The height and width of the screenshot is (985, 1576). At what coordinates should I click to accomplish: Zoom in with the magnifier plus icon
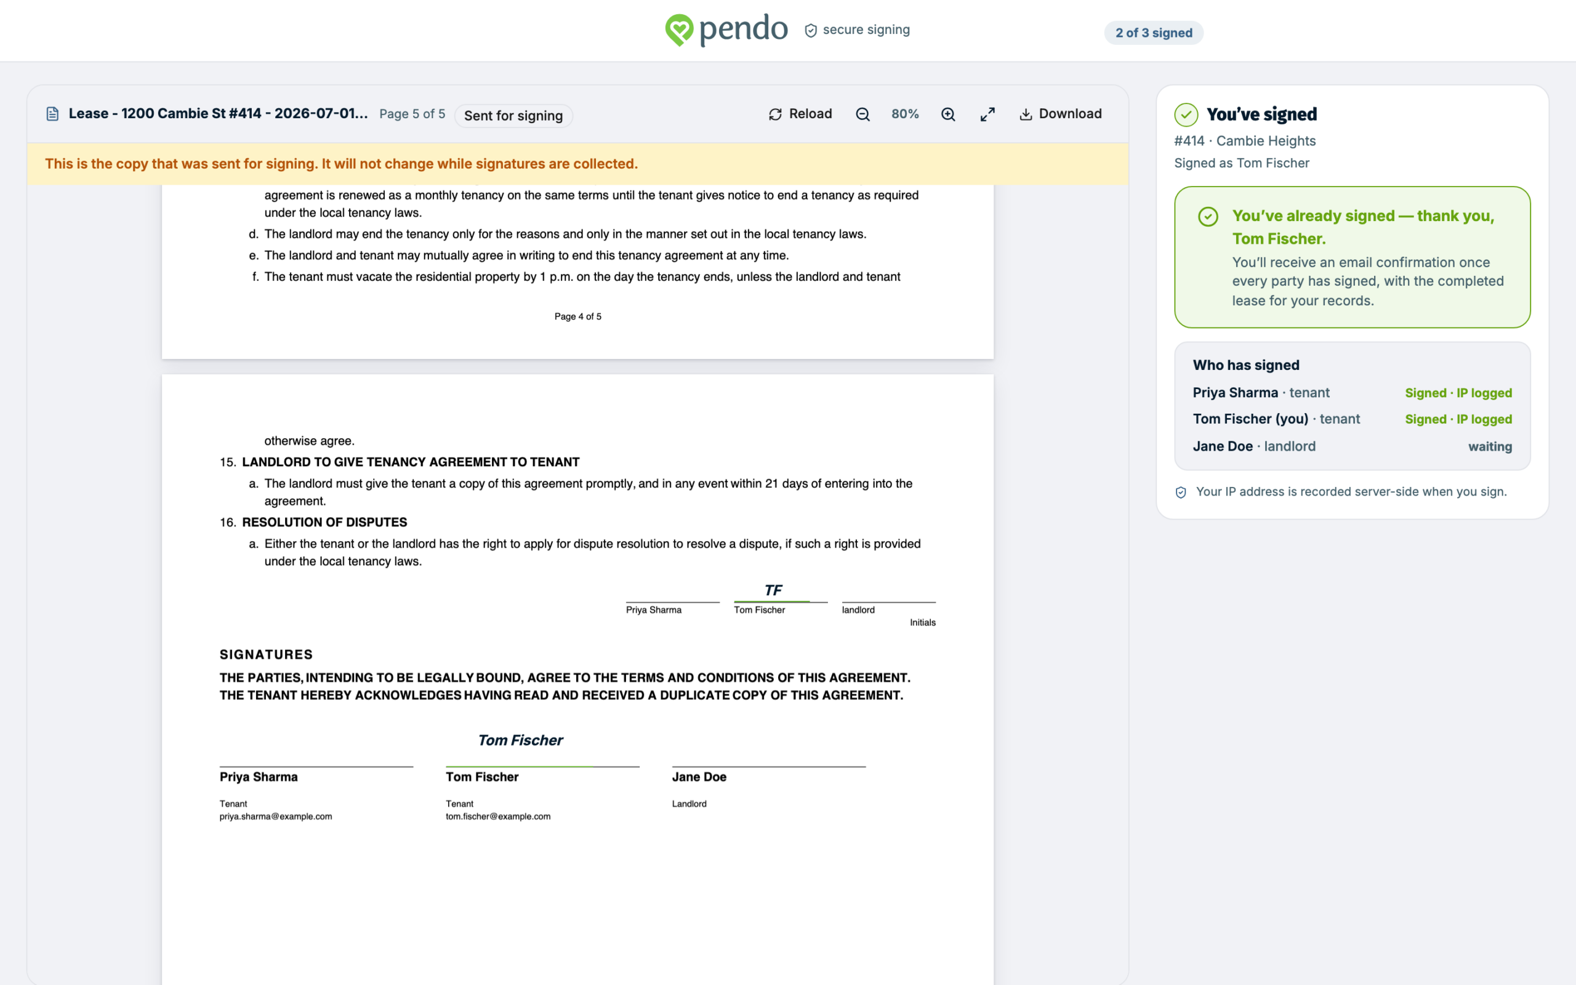(948, 114)
